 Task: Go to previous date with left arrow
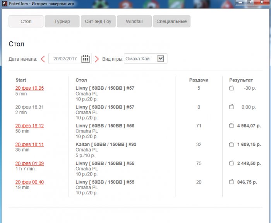pos(43,59)
